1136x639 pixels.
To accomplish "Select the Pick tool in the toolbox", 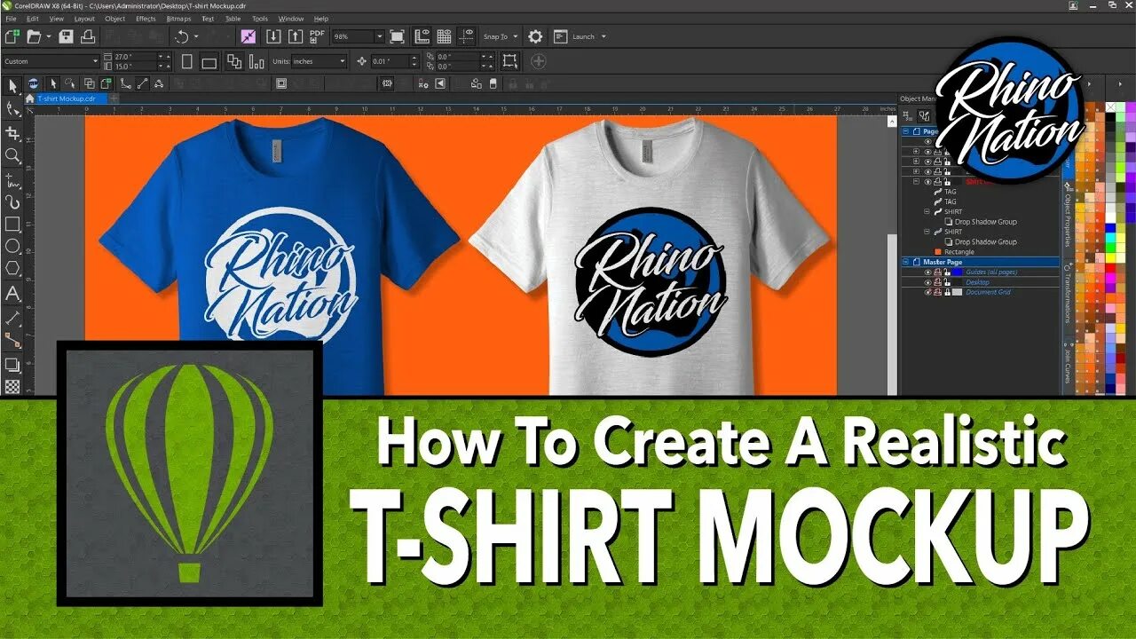I will (12, 86).
